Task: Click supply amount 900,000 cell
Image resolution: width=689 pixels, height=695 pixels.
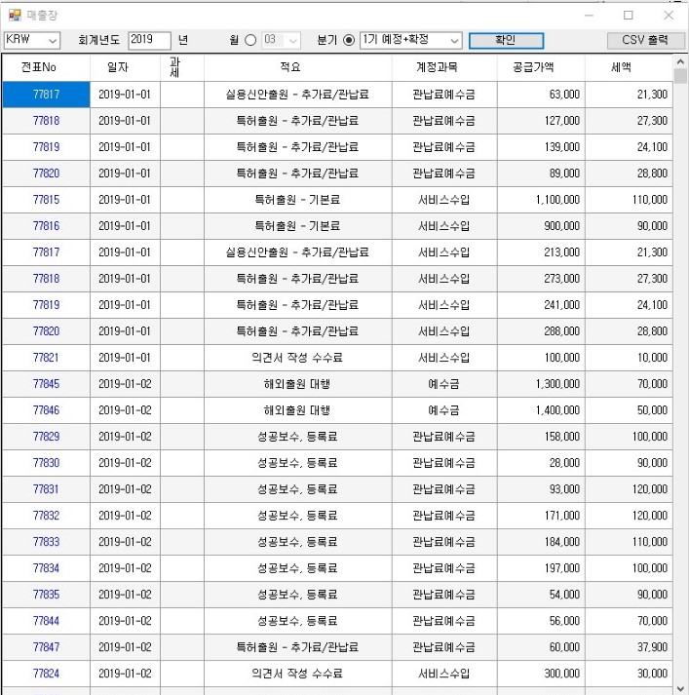Action: coord(541,226)
